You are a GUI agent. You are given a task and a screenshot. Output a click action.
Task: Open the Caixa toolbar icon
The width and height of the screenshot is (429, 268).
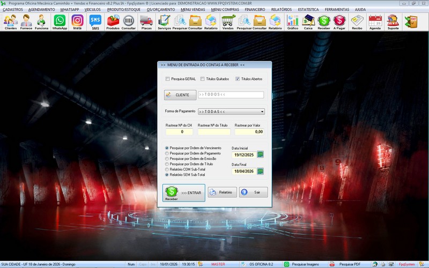click(x=308, y=21)
